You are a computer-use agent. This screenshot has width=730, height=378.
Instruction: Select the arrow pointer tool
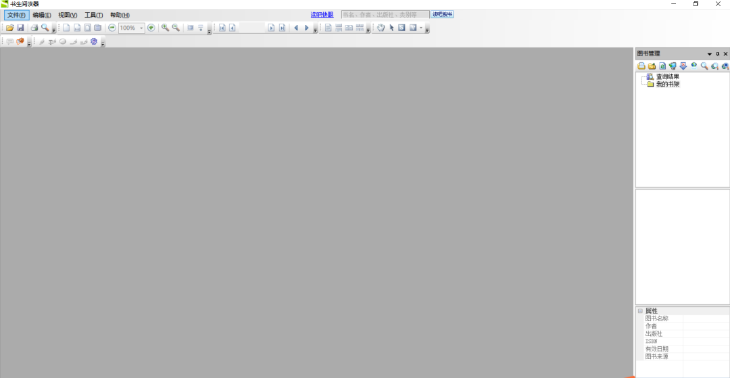[x=391, y=28]
